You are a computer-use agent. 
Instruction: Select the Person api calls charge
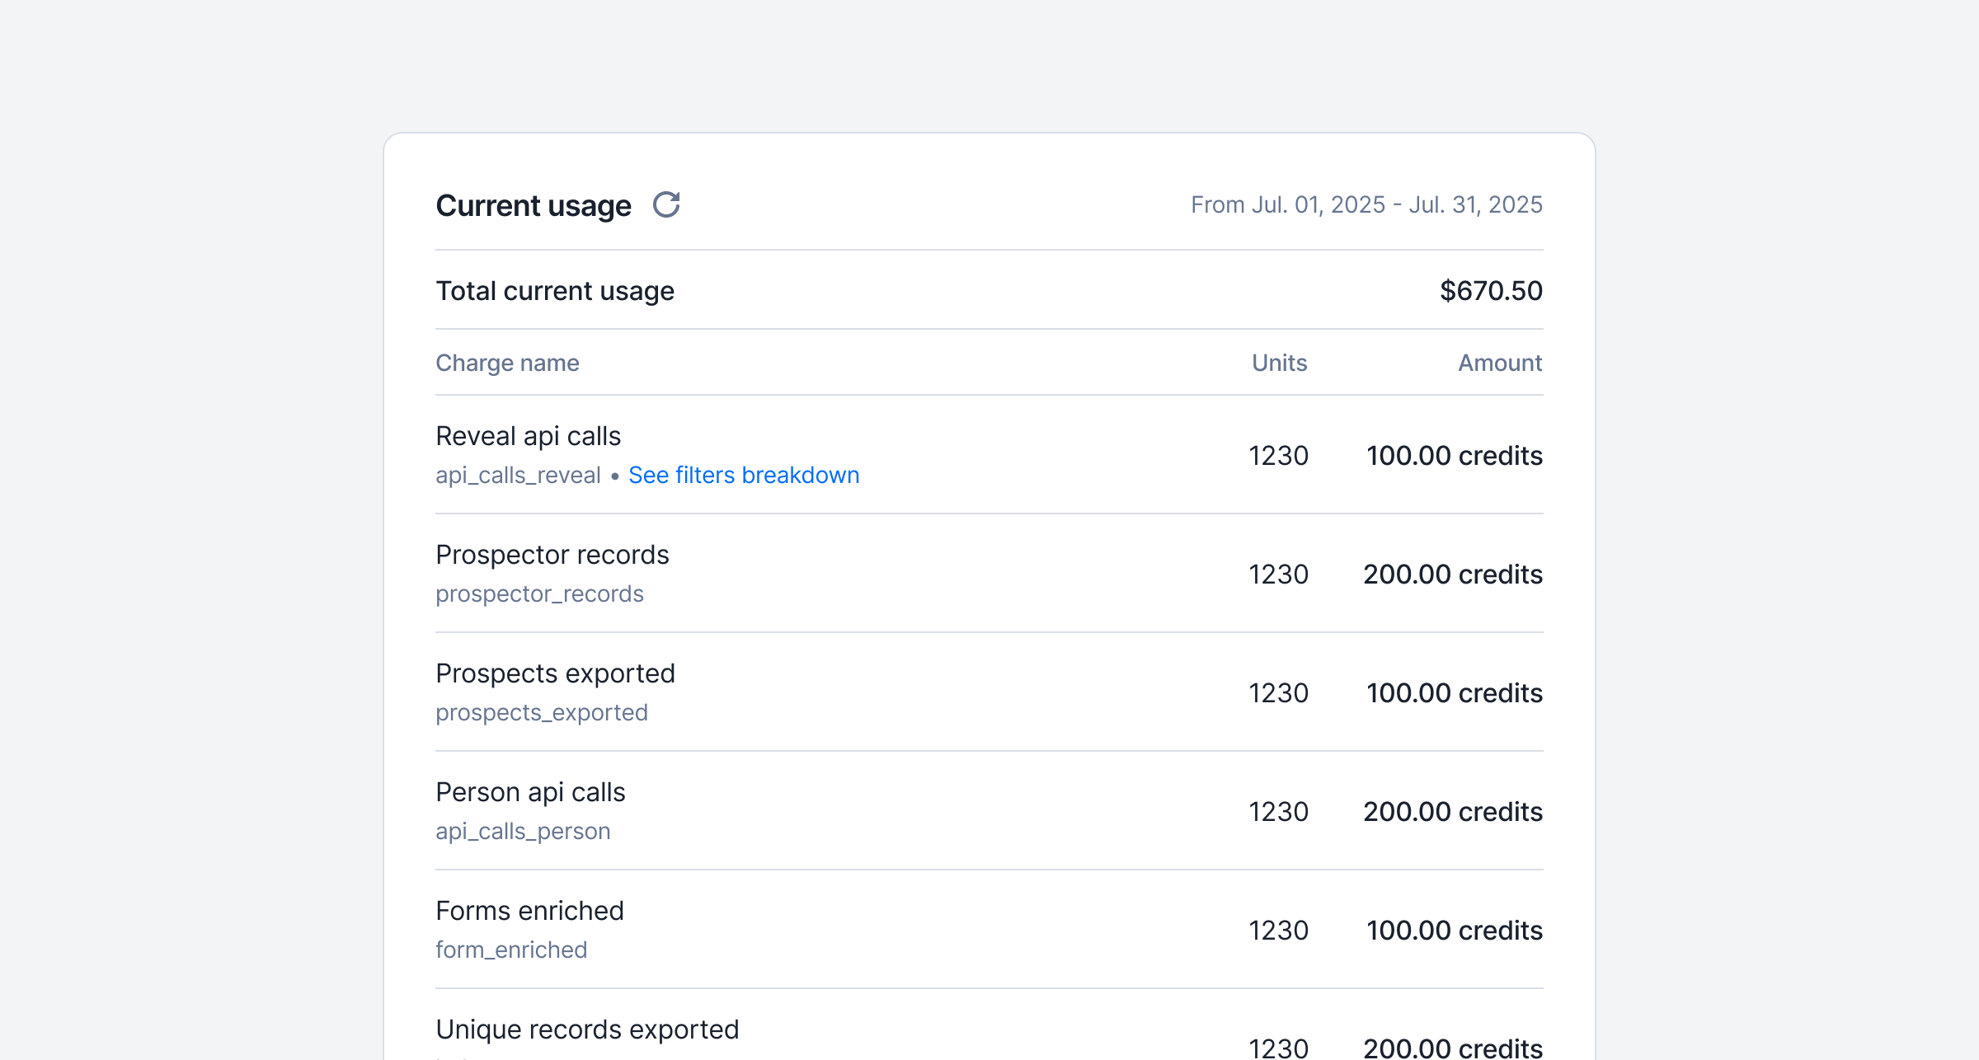[530, 792]
